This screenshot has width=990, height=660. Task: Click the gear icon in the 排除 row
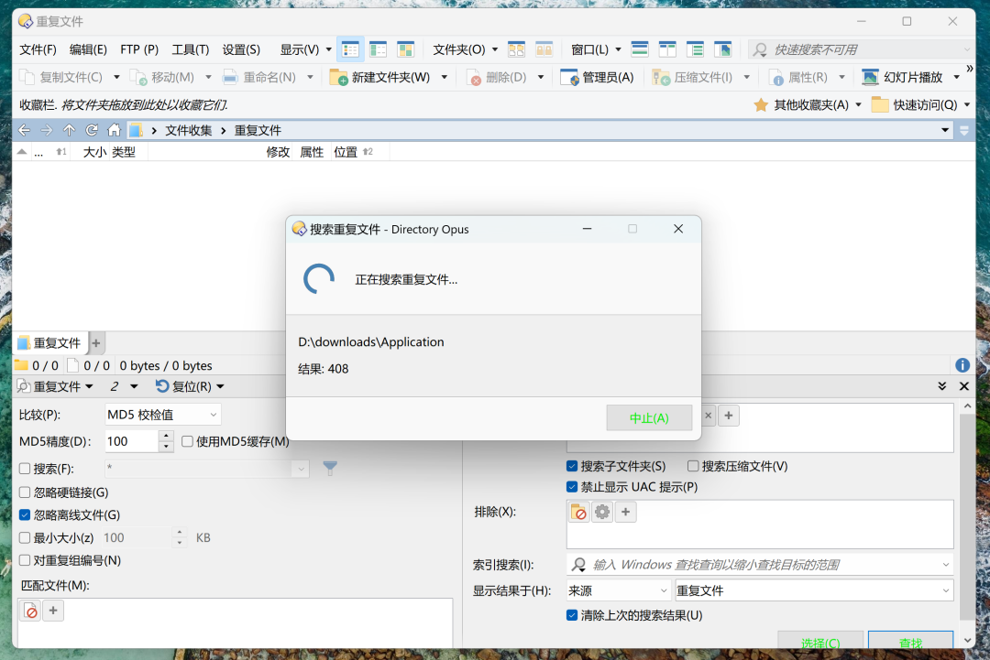(x=602, y=512)
